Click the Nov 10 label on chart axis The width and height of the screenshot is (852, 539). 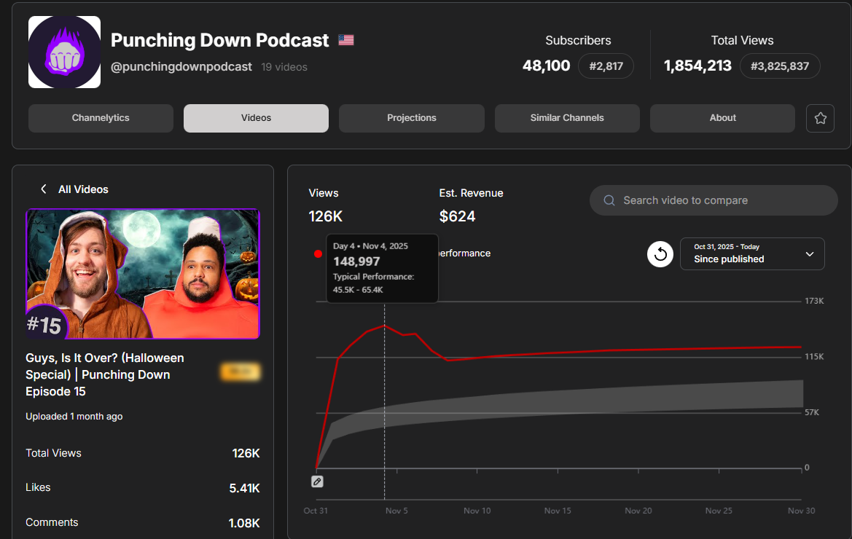pyautogui.click(x=477, y=511)
